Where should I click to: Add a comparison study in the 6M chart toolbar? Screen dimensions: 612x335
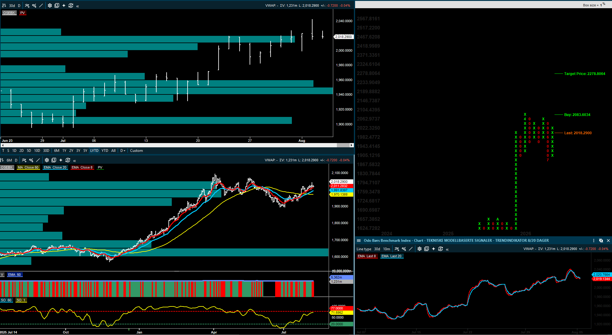31,160
